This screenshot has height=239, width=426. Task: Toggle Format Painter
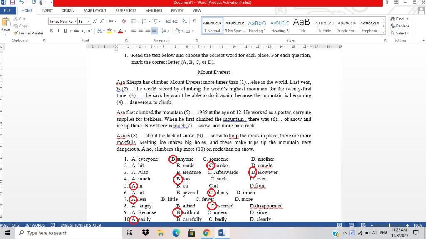click(29, 33)
